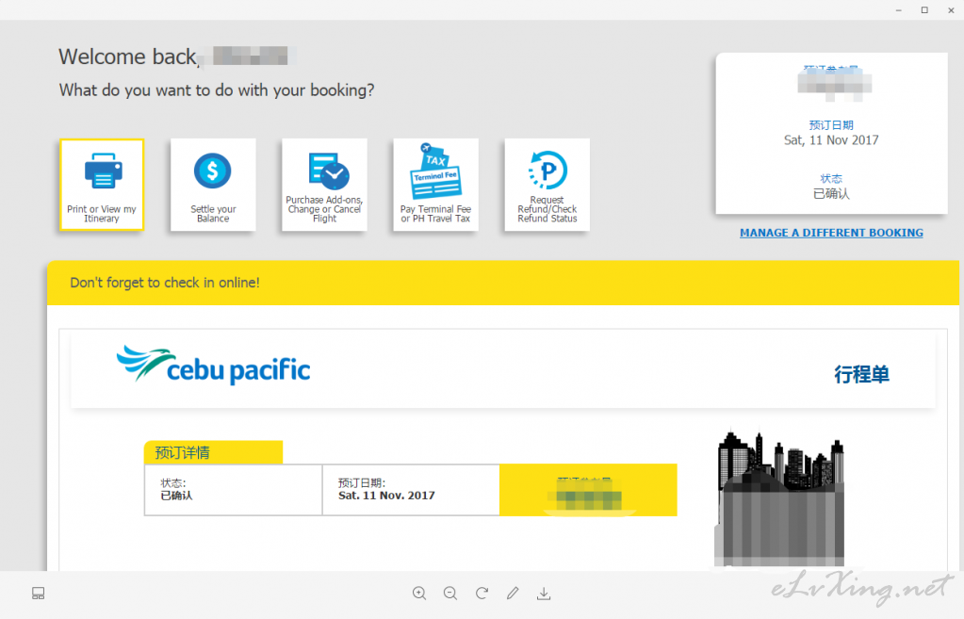Click the 'Don't forget to check in online!' banner
The image size is (964, 619).
click(503, 283)
